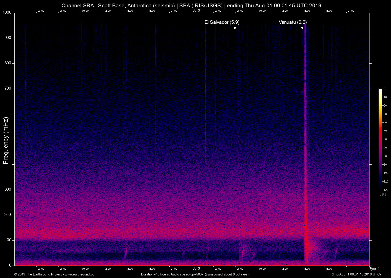The height and width of the screenshot is (278, 391).
Task: Select the Vanuatu (6.6) event label
Action: point(292,22)
